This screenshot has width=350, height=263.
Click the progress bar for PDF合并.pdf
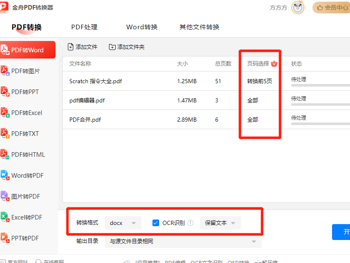(320, 124)
